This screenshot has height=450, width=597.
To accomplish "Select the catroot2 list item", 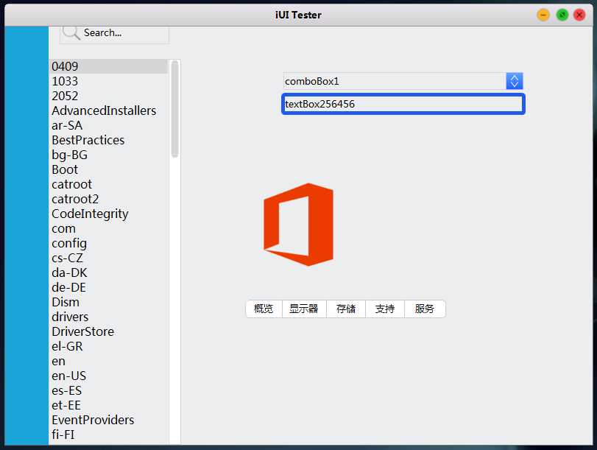I will 108,199.
